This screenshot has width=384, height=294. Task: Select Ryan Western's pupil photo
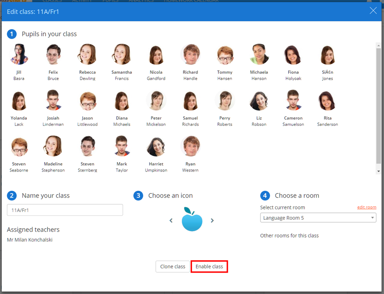pyautogui.click(x=190, y=146)
